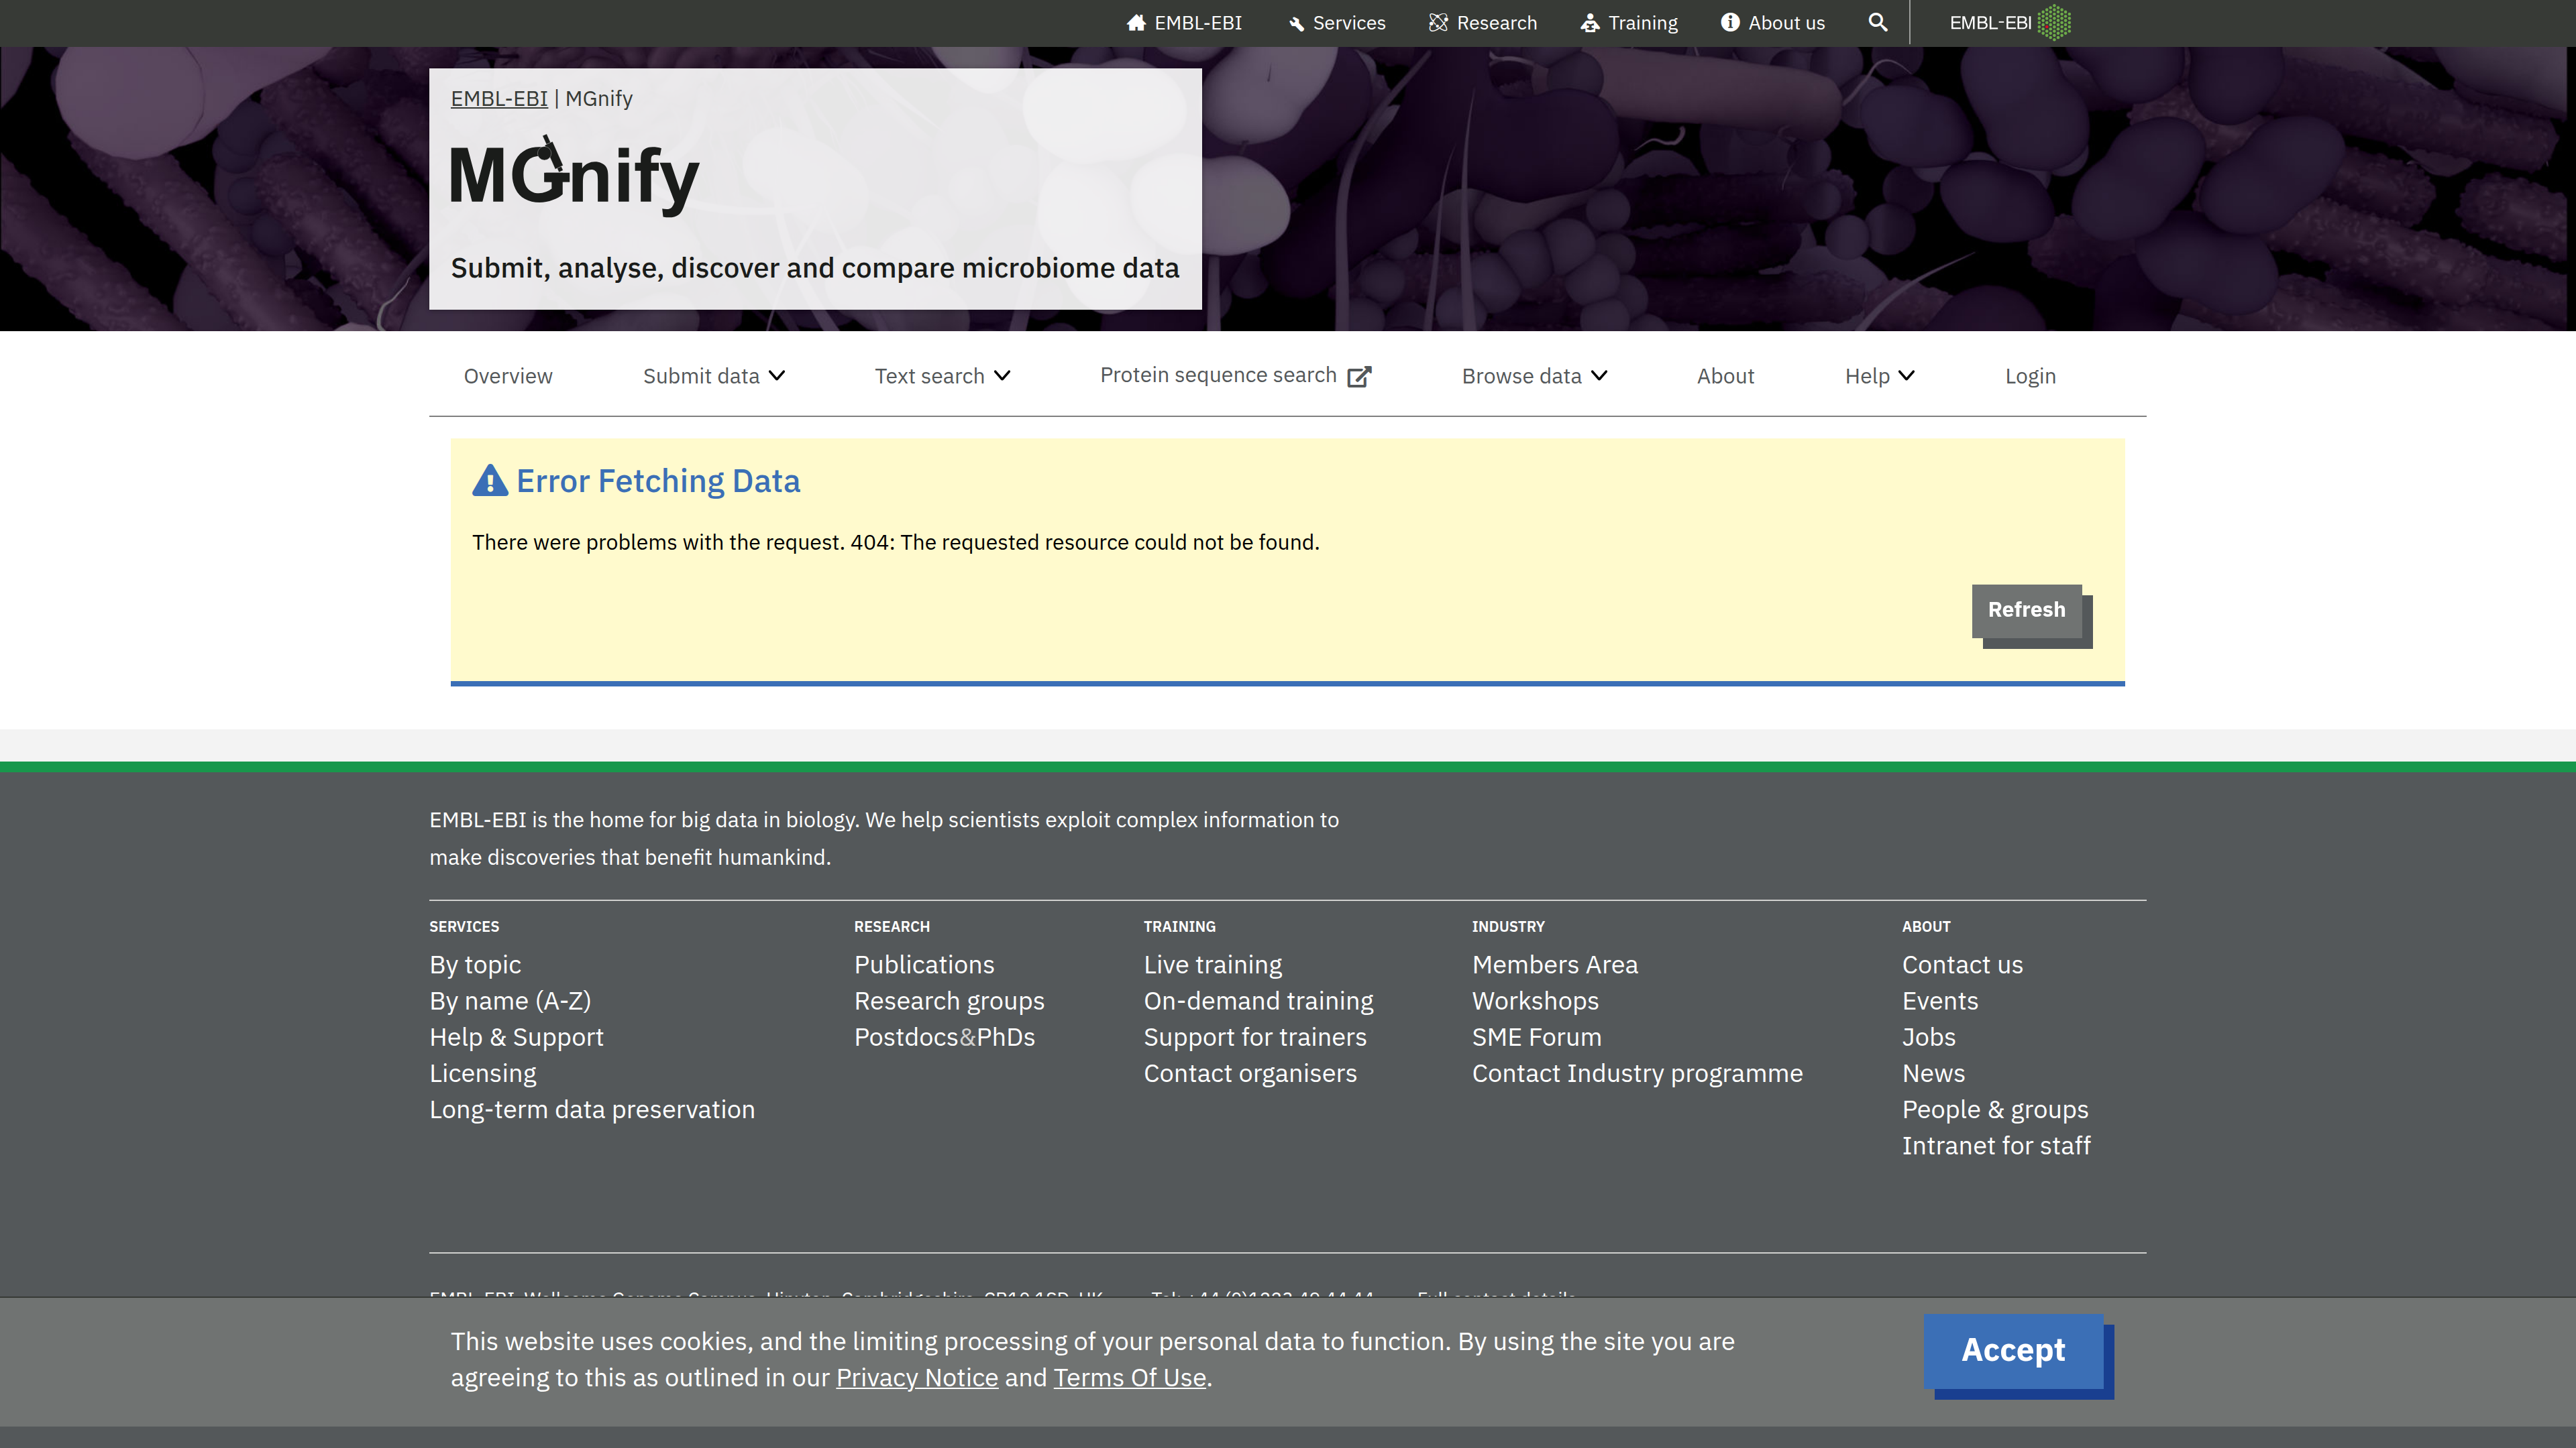Expand the Submit data dropdown
Screen dimensions: 2576x1448
(x=714, y=375)
